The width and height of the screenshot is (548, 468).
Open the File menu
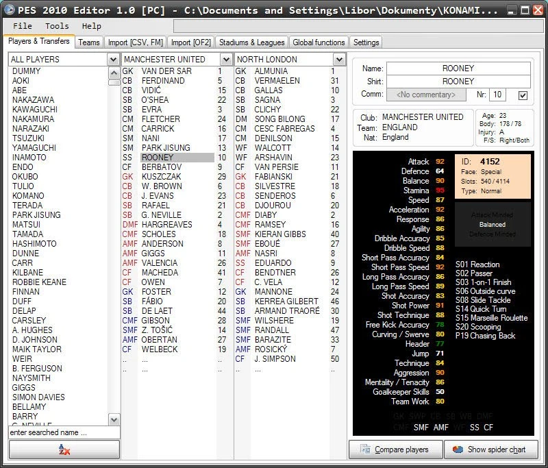pyautogui.click(x=21, y=25)
